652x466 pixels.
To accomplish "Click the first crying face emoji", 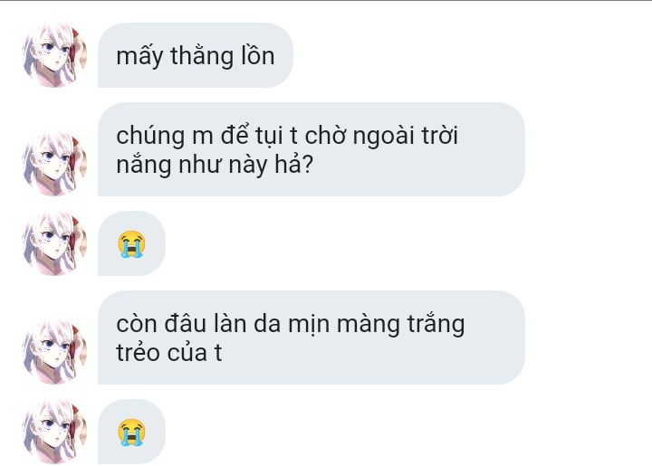I will (131, 243).
